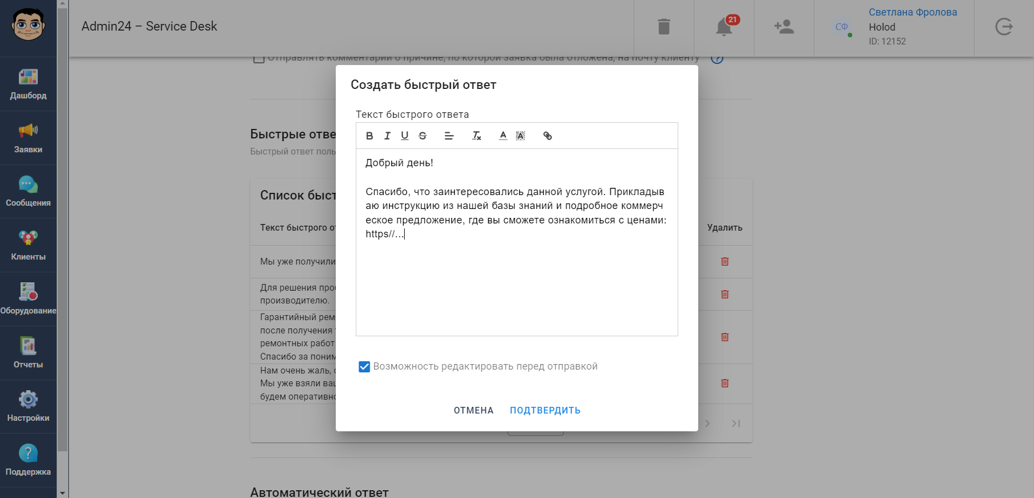Viewport: 1034px width, 498px height.
Task: Apply strikethrough formatting in the editor
Action: click(422, 136)
